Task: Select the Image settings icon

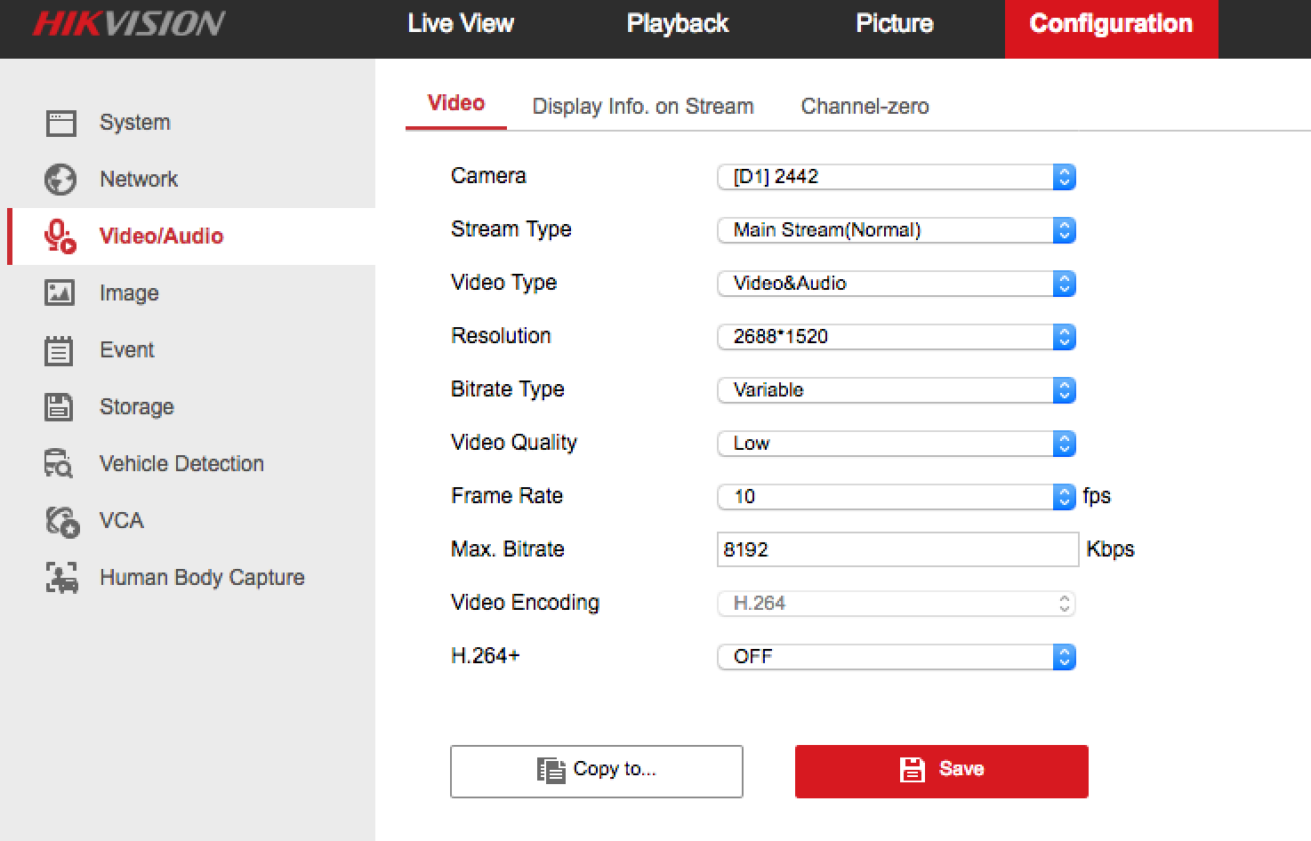Action: tap(60, 292)
